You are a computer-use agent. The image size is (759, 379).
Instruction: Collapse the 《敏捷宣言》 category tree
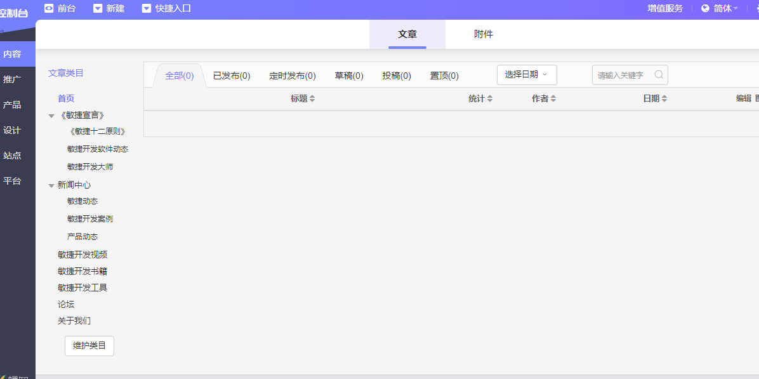[51, 116]
